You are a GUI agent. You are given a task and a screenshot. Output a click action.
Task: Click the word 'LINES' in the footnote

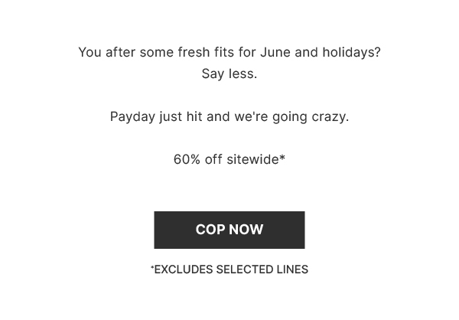pos(292,269)
